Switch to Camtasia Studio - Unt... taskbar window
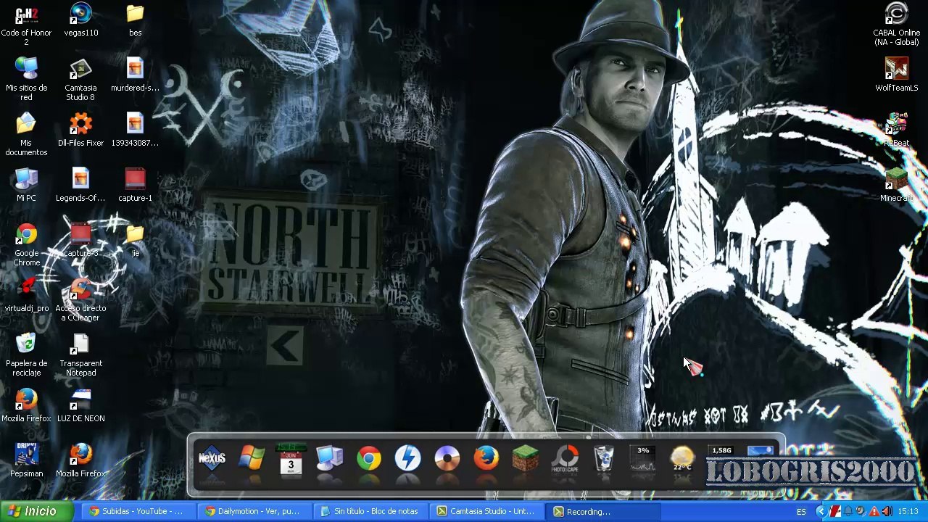The image size is (928, 522). (486, 512)
